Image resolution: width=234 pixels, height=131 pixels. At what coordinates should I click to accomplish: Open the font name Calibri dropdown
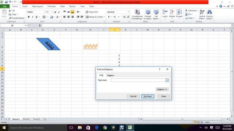click(45, 12)
